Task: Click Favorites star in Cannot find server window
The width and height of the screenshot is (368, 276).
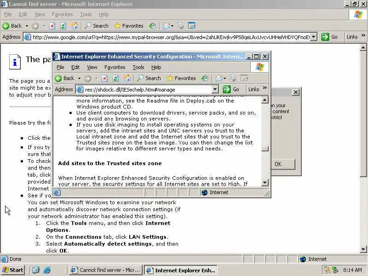Action: point(129,26)
